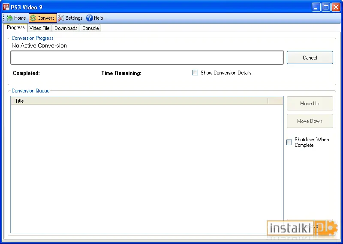Screen dimensions: 343x244
Task: Open Settings via the tools icon
Action: coord(61,18)
